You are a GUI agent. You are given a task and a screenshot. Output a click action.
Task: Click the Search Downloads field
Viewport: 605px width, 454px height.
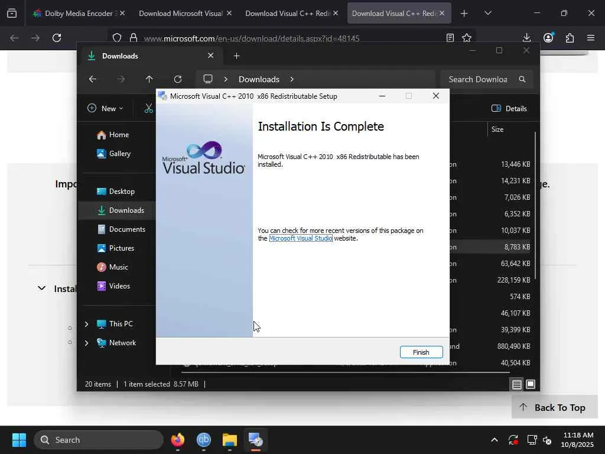(x=487, y=79)
